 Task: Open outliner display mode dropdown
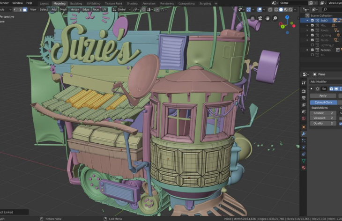314,9
